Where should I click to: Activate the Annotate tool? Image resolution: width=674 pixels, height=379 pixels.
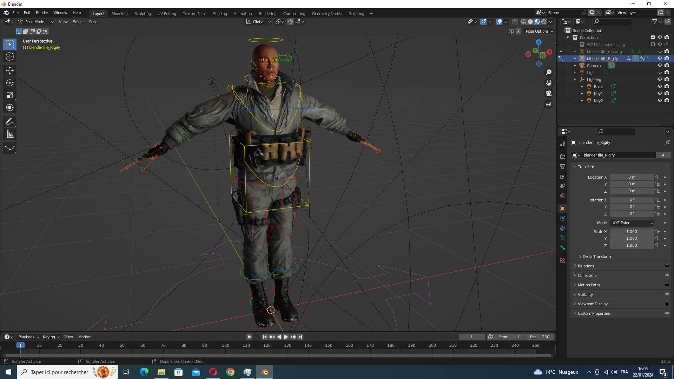point(9,122)
